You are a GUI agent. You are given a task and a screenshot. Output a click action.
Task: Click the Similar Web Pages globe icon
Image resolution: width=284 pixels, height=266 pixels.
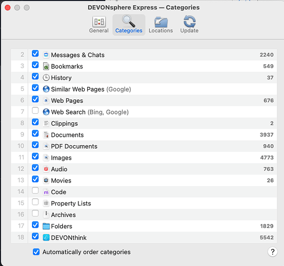click(x=46, y=89)
